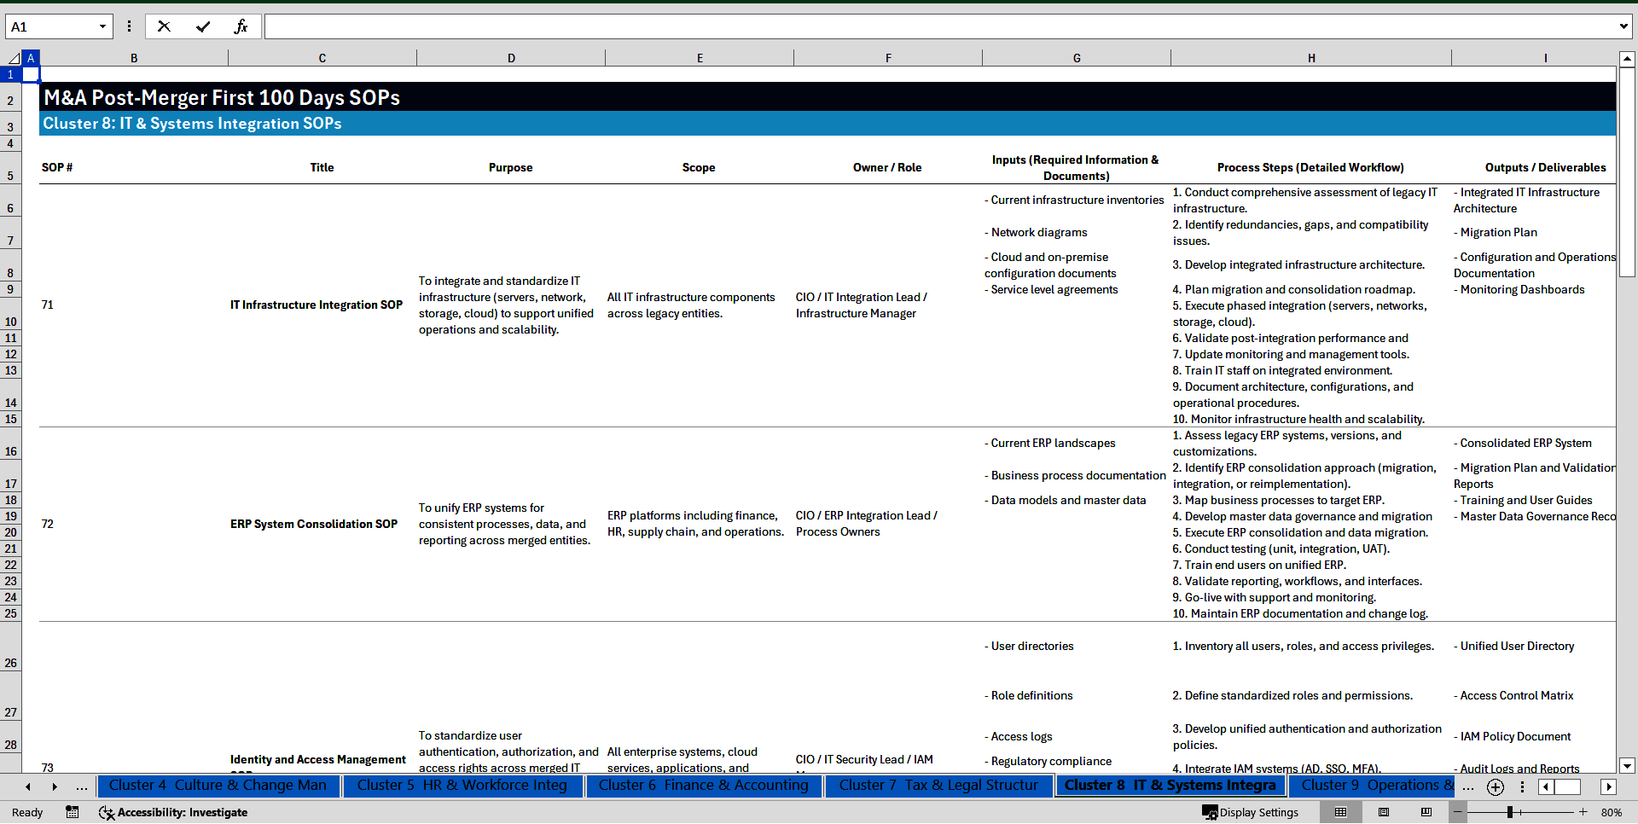The image size is (1638, 824).
Task: Open the Name Box dropdown
Action: tap(104, 26)
